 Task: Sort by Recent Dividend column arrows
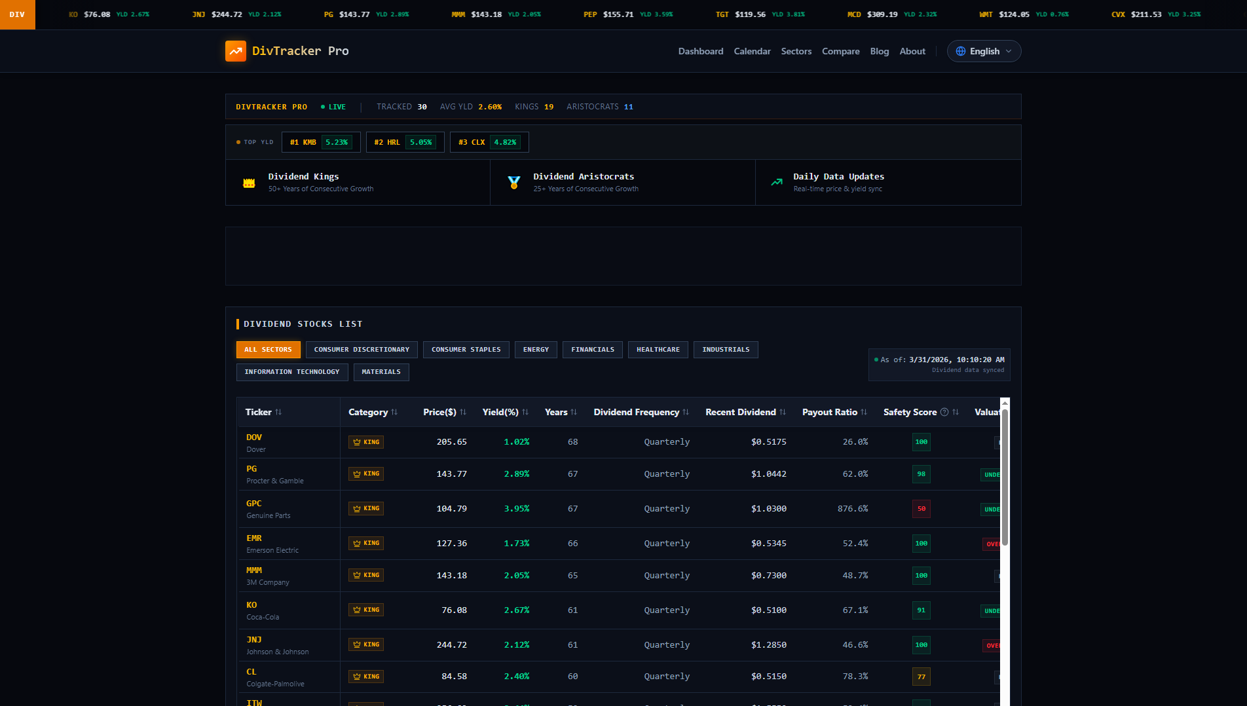pos(783,412)
